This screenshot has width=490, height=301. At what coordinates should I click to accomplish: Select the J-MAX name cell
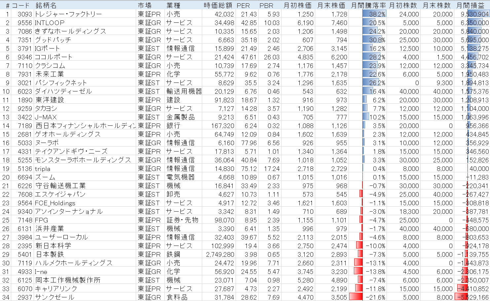pos(85,117)
